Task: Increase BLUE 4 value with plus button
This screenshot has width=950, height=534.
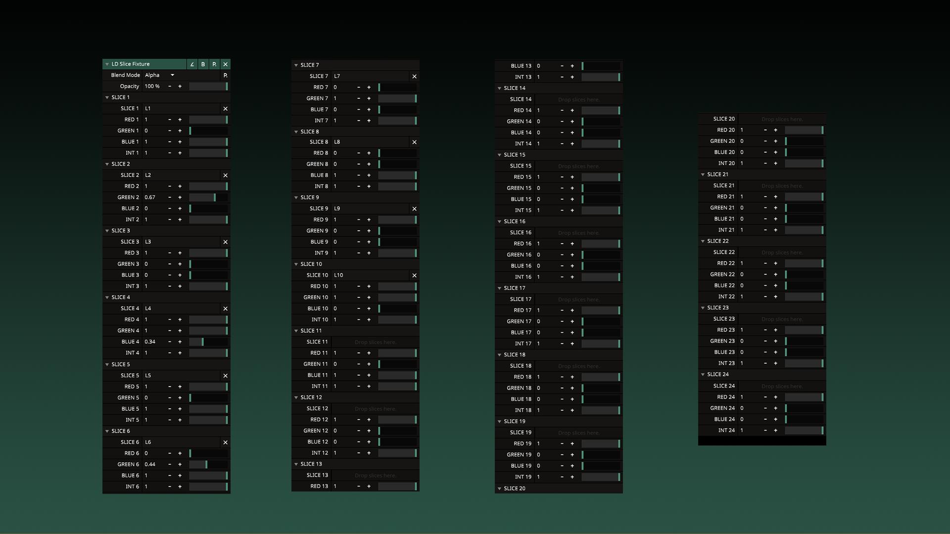Action: 180,342
